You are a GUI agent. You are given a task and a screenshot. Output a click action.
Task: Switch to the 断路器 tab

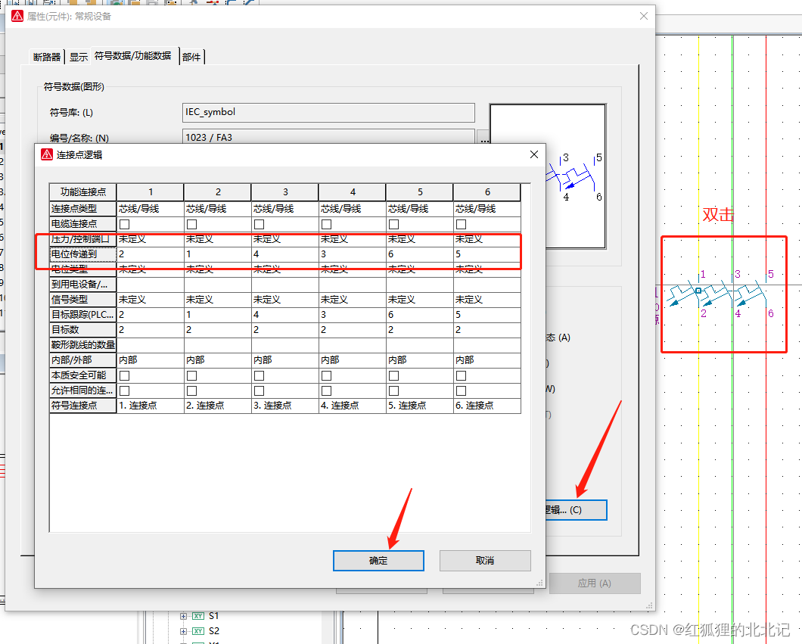pyautogui.click(x=47, y=57)
